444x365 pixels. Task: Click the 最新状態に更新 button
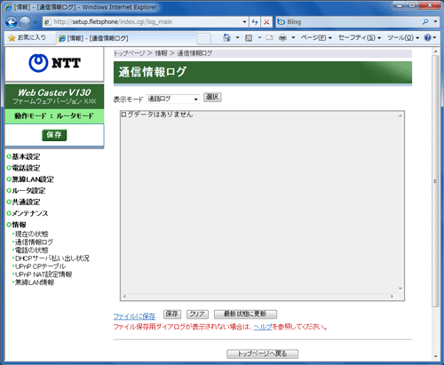[245, 314]
